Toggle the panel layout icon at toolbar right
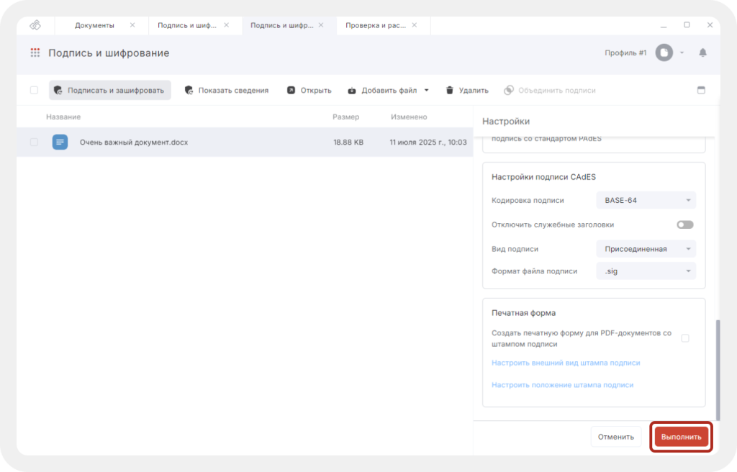Viewport: 737px width, 472px height. coord(701,91)
